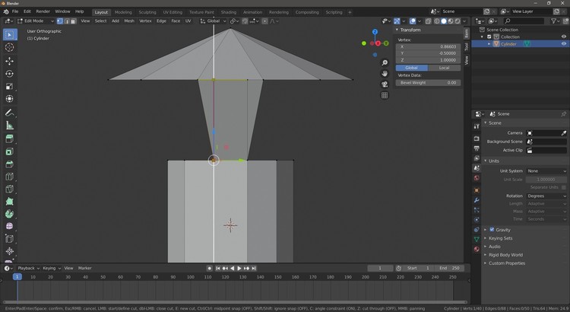570x312 pixels.
Task: Toggle camera view with camera gizmo
Action: (385, 84)
